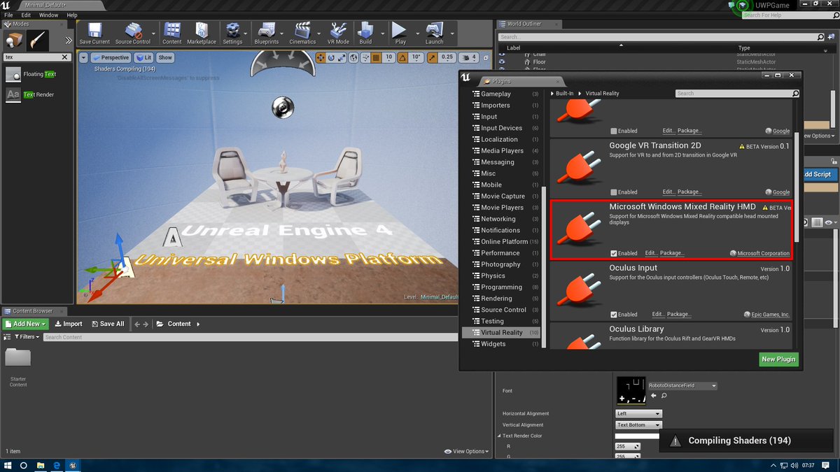
Task: Open the Help menu
Action: [x=72, y=15]
